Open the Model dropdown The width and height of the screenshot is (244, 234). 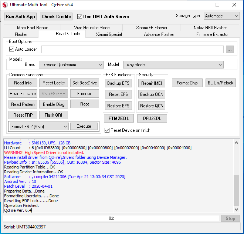[x=173, y=65]
